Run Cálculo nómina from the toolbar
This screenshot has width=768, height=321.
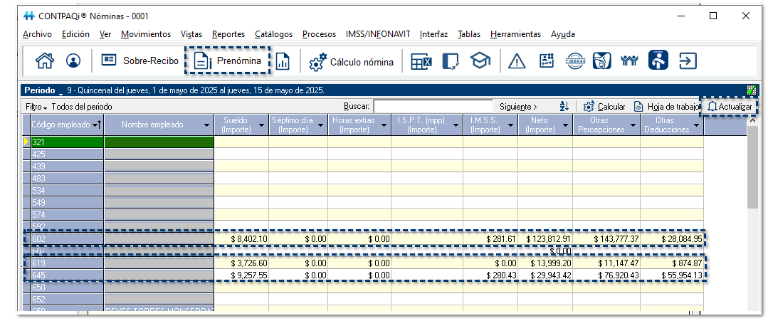pos(352,62)
